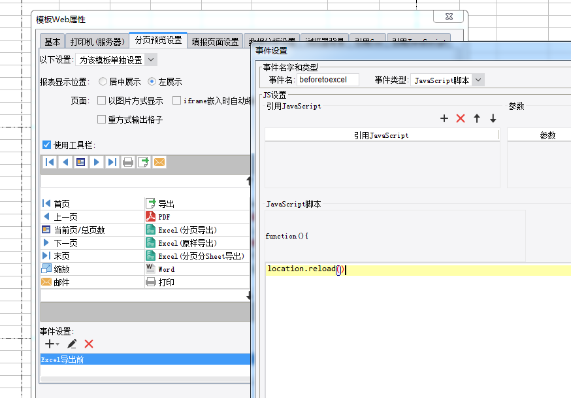Choose 左展示 radio option
571x398 pixels.
[x=152, y=82]
